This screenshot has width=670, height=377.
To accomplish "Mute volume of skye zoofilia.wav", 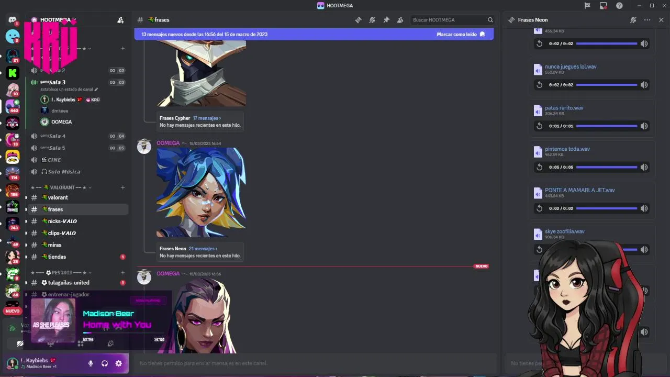I will pyautogui.click(x=644, y=249).
